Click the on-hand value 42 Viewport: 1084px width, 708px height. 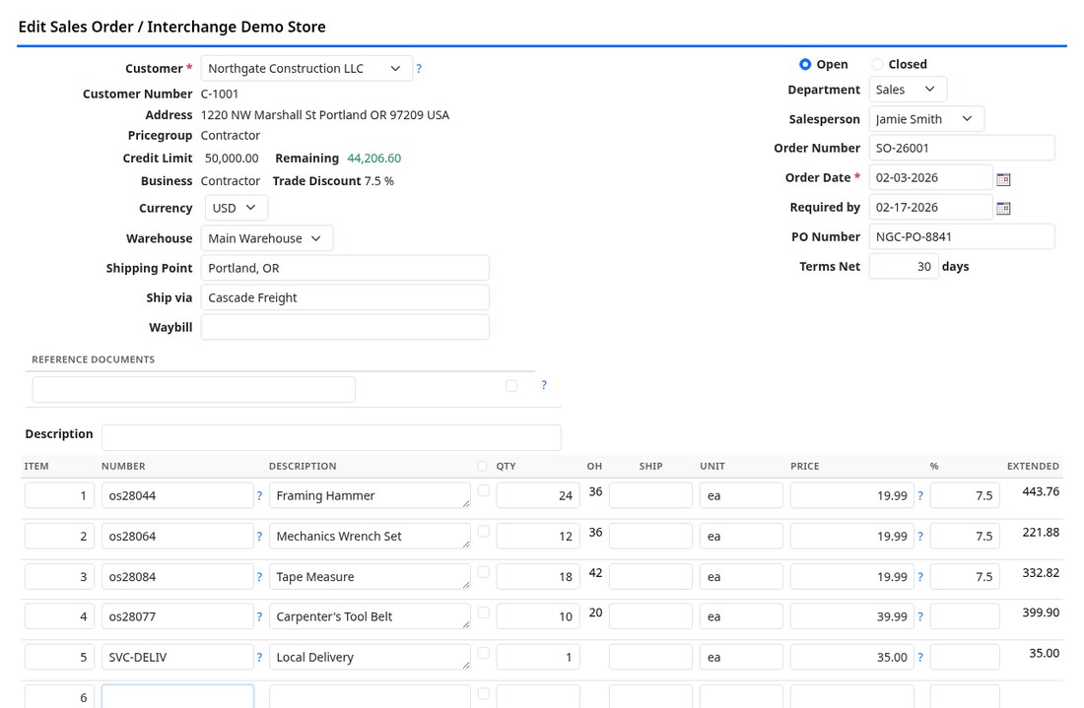595,573
